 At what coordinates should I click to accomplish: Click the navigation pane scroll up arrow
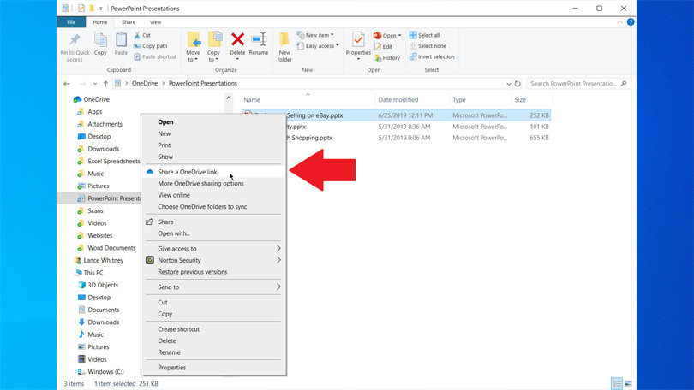click(229, 98)
